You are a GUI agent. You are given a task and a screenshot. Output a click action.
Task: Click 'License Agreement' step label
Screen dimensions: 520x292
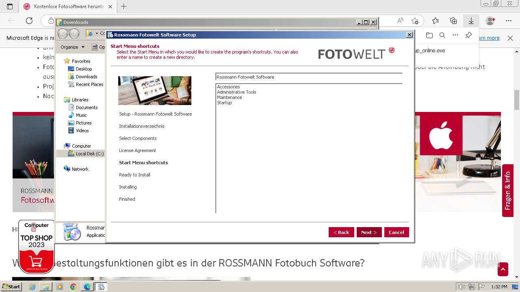pos(137,150)
